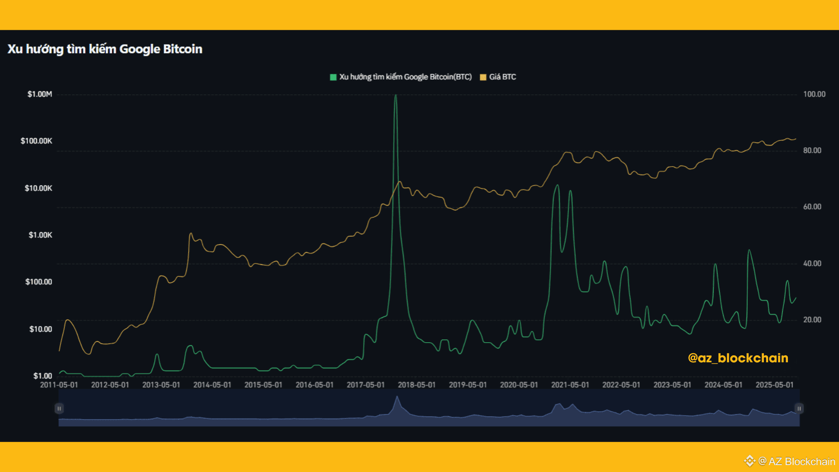Click the 2021-05-01 x-axis date label

point(570,385)
